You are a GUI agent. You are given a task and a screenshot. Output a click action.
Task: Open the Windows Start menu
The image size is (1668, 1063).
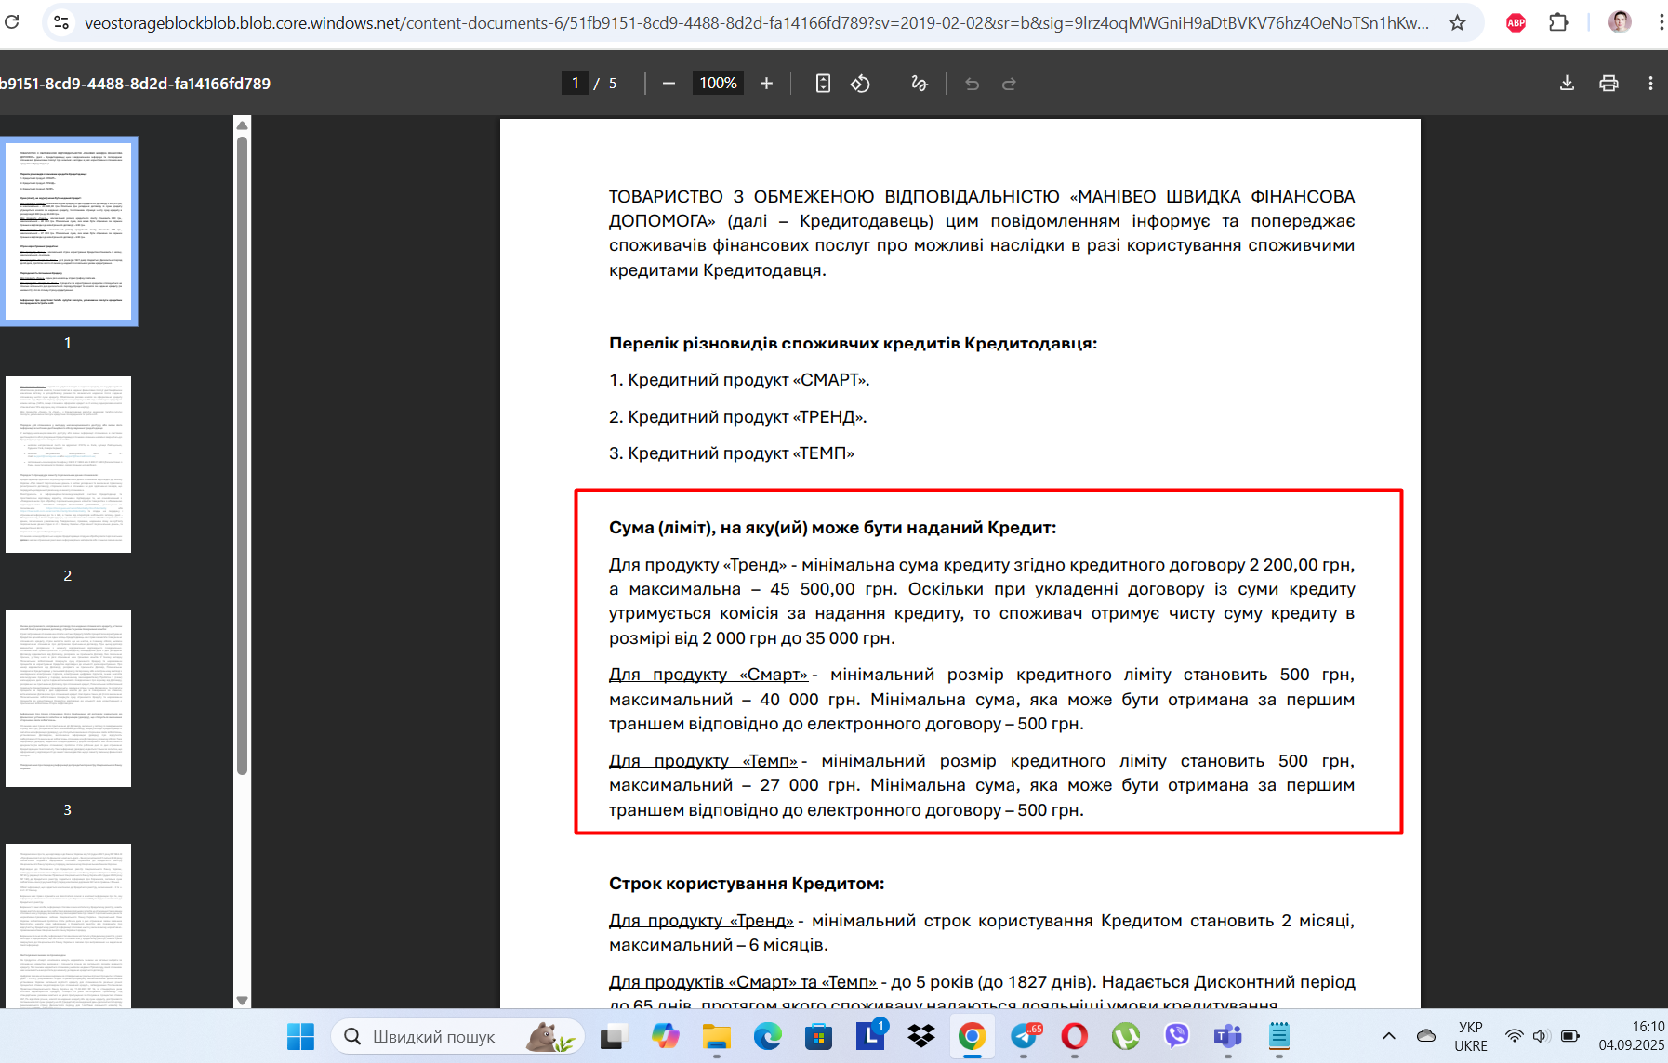point(300,1036)
